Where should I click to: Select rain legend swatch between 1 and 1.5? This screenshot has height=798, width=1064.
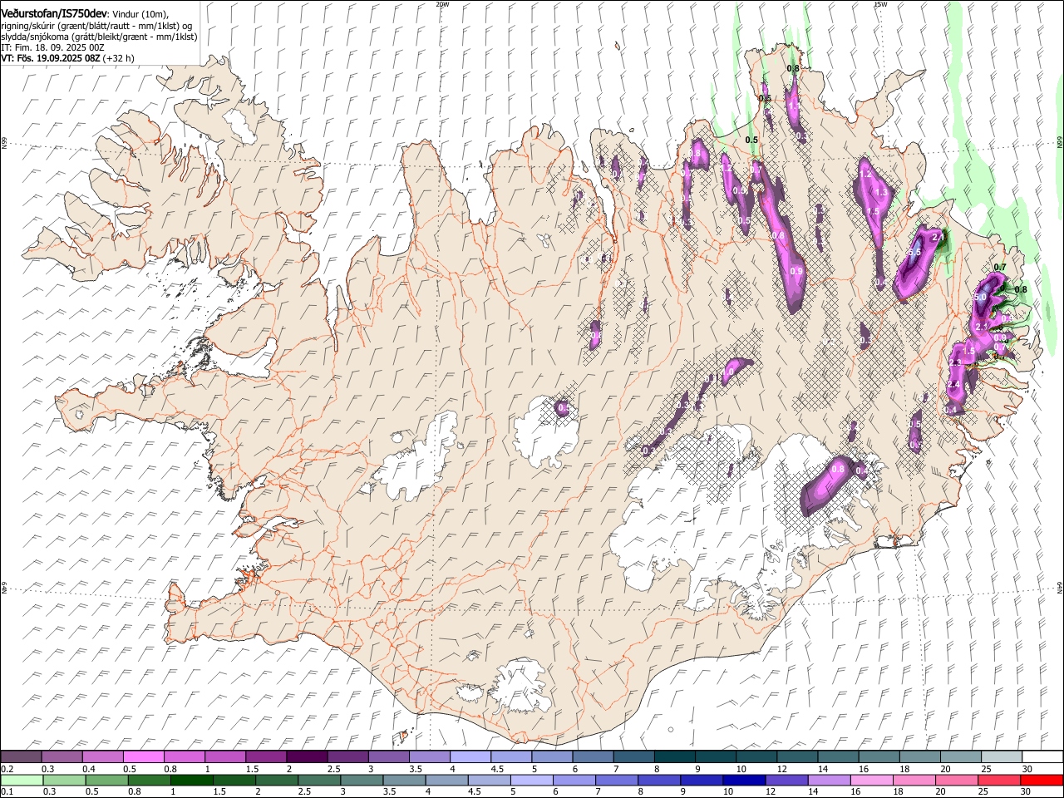[191, 781]
